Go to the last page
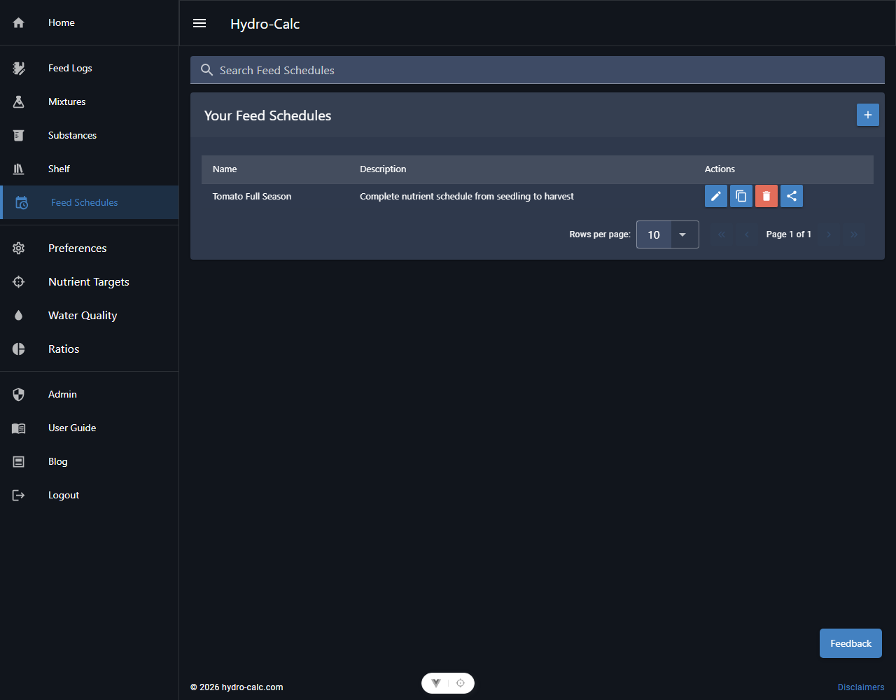The height and width of the screenshot is (700, 896). coord(854,234)
